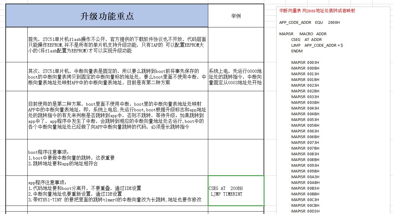
Task: Click the MAPISR MACRO ADDR line
Action: (x=303, y=34)
